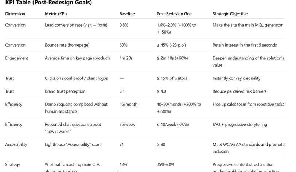Select the 'Dimension' column header
Viewport: 296px width, 172px height.
tap(15, 14)
